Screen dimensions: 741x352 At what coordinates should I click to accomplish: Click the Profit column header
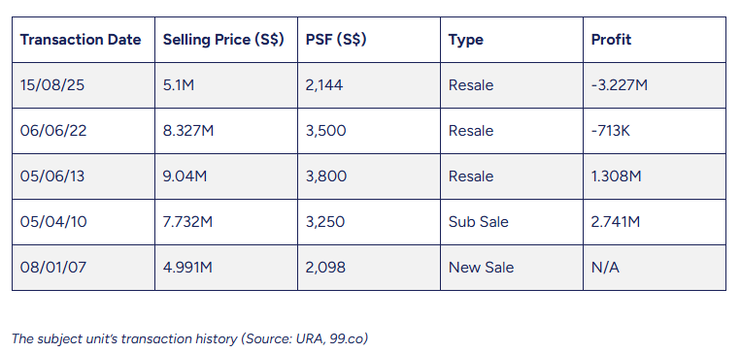(x=611, y=39)
